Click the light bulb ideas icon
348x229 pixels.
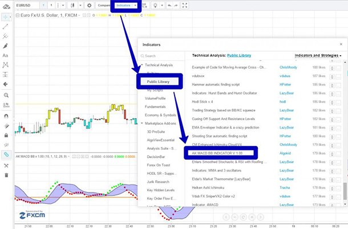point(155,5)
